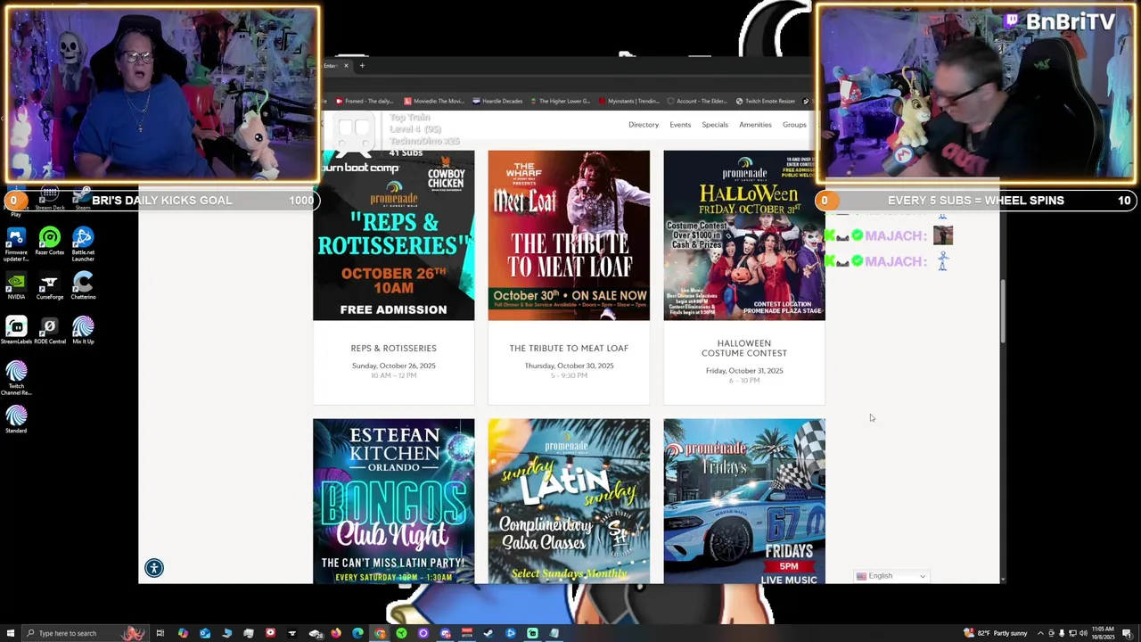Click HALLOWEEN COSTUME CONTEST title
Image resolution: width=1141 pixels, height=642 pixels.
point(744,348)
